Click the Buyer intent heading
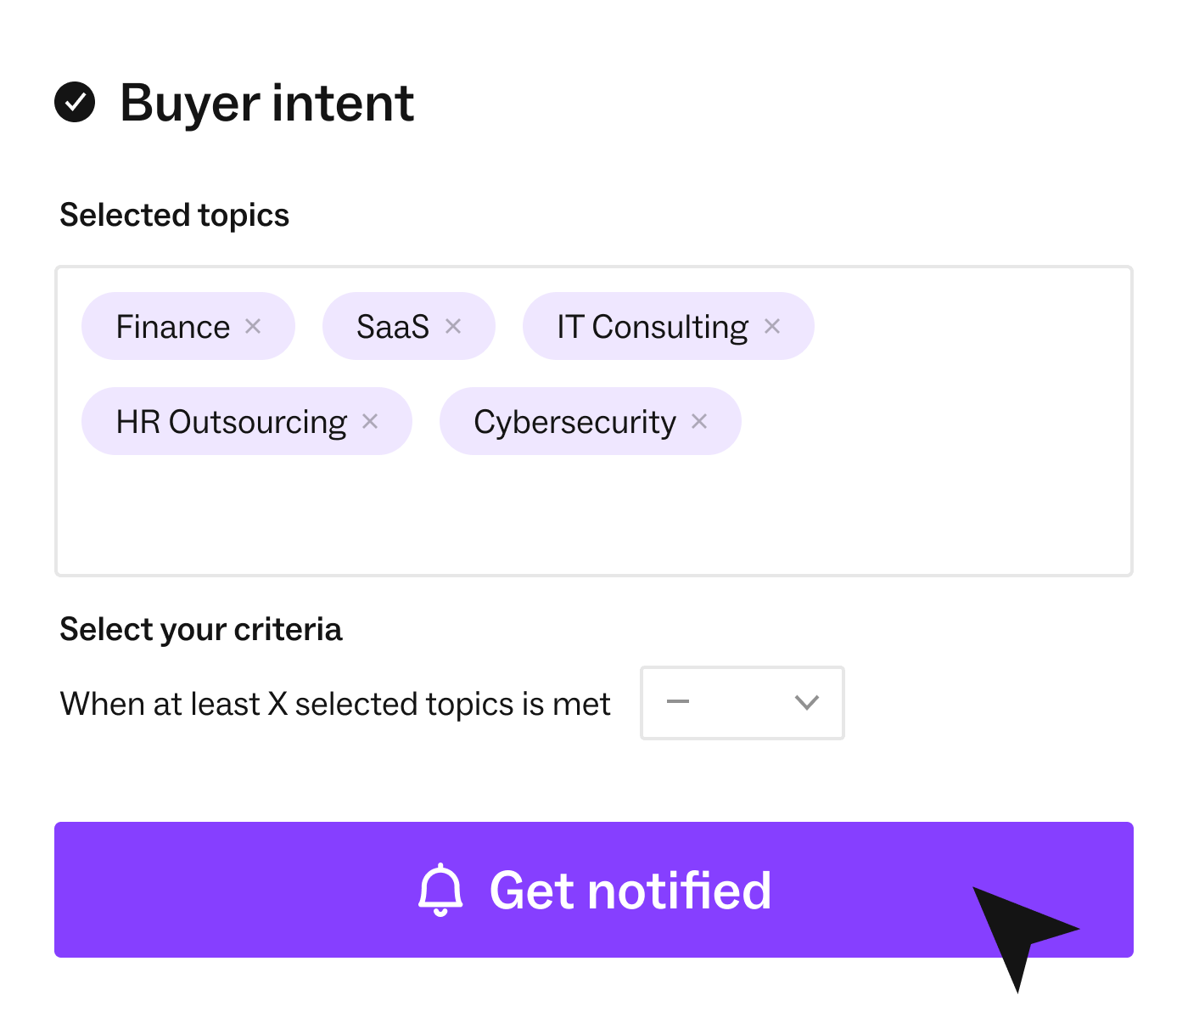 [266, 104]
